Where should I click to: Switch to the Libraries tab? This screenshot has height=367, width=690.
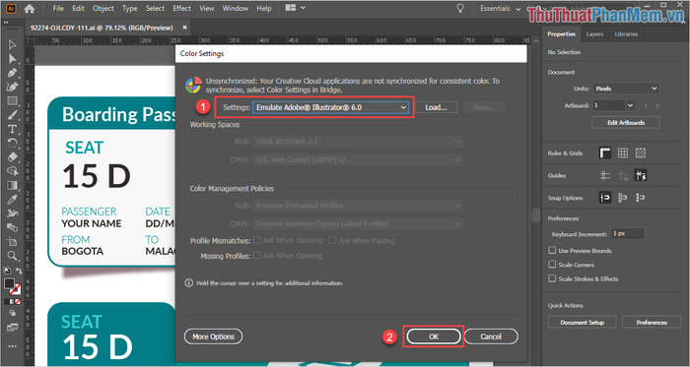pos(626,33)
